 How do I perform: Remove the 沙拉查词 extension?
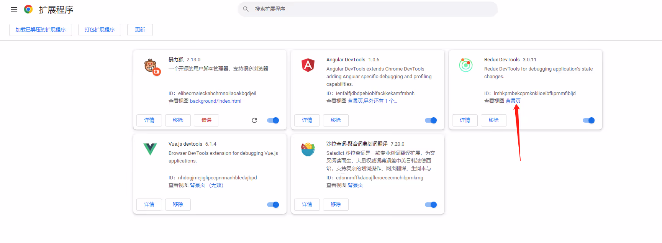tap(336, 205)
